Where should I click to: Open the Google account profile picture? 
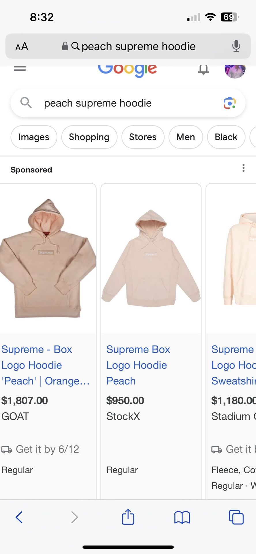pos(235,71)
